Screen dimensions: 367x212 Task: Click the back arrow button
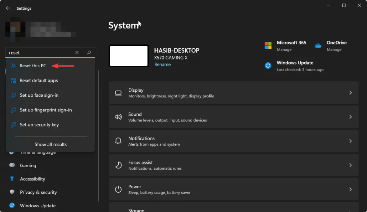point(8,8)
